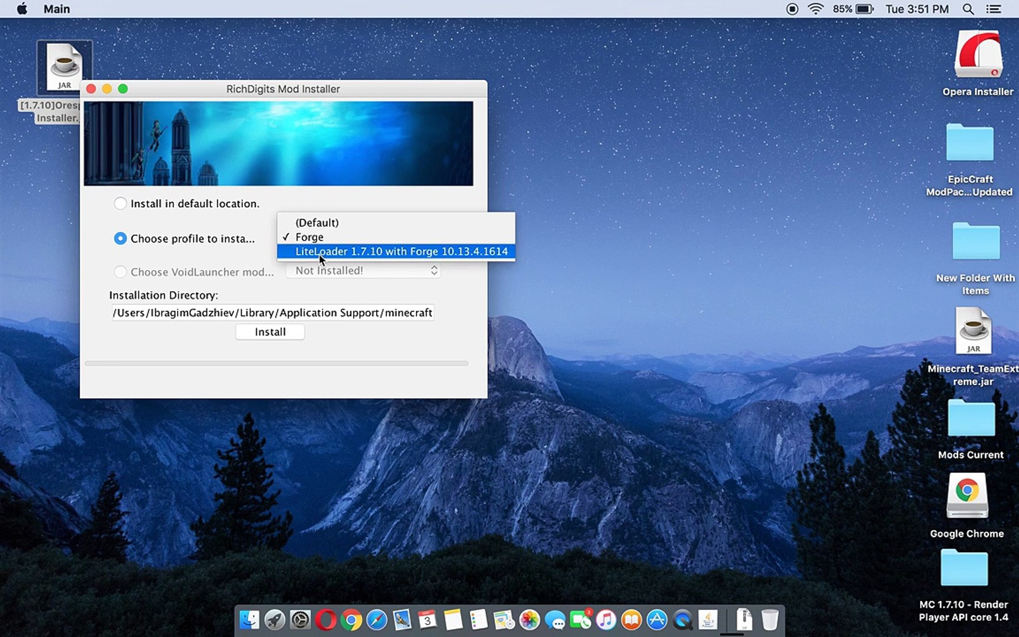
Task: Click the Install button
Action: tap(270, 332)
